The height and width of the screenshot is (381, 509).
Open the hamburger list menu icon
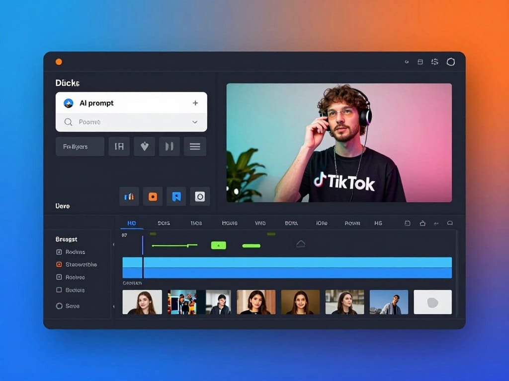(195, 146)
